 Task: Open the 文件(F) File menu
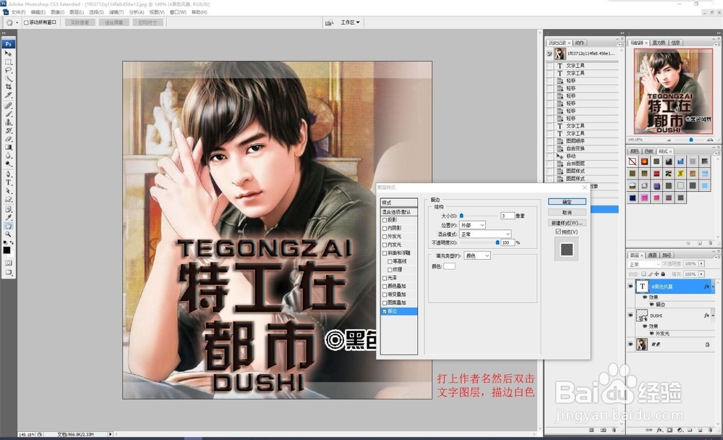click(x=18, y=12)
